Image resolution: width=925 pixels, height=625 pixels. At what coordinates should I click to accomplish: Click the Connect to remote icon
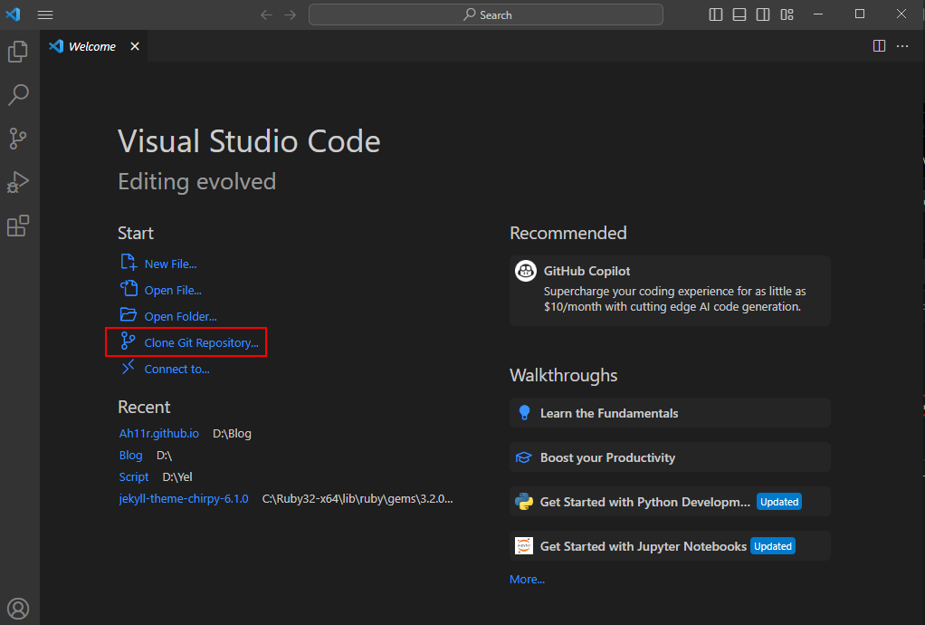(128, 367)
